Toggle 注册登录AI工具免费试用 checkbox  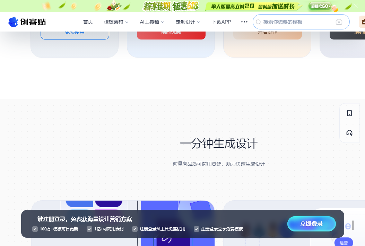(x=135, y=229)
